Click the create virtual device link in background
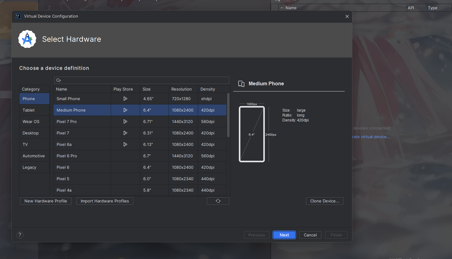 coord(371,137)
